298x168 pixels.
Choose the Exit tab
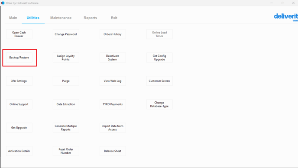coord(114,18)
